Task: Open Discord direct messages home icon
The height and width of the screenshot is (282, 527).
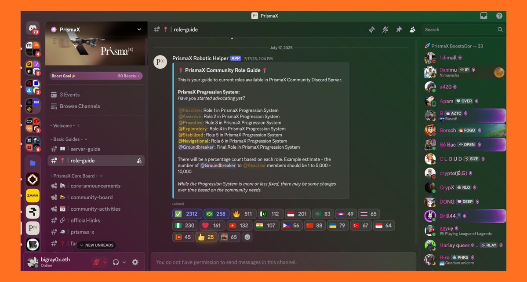Action: pos(33,28)
